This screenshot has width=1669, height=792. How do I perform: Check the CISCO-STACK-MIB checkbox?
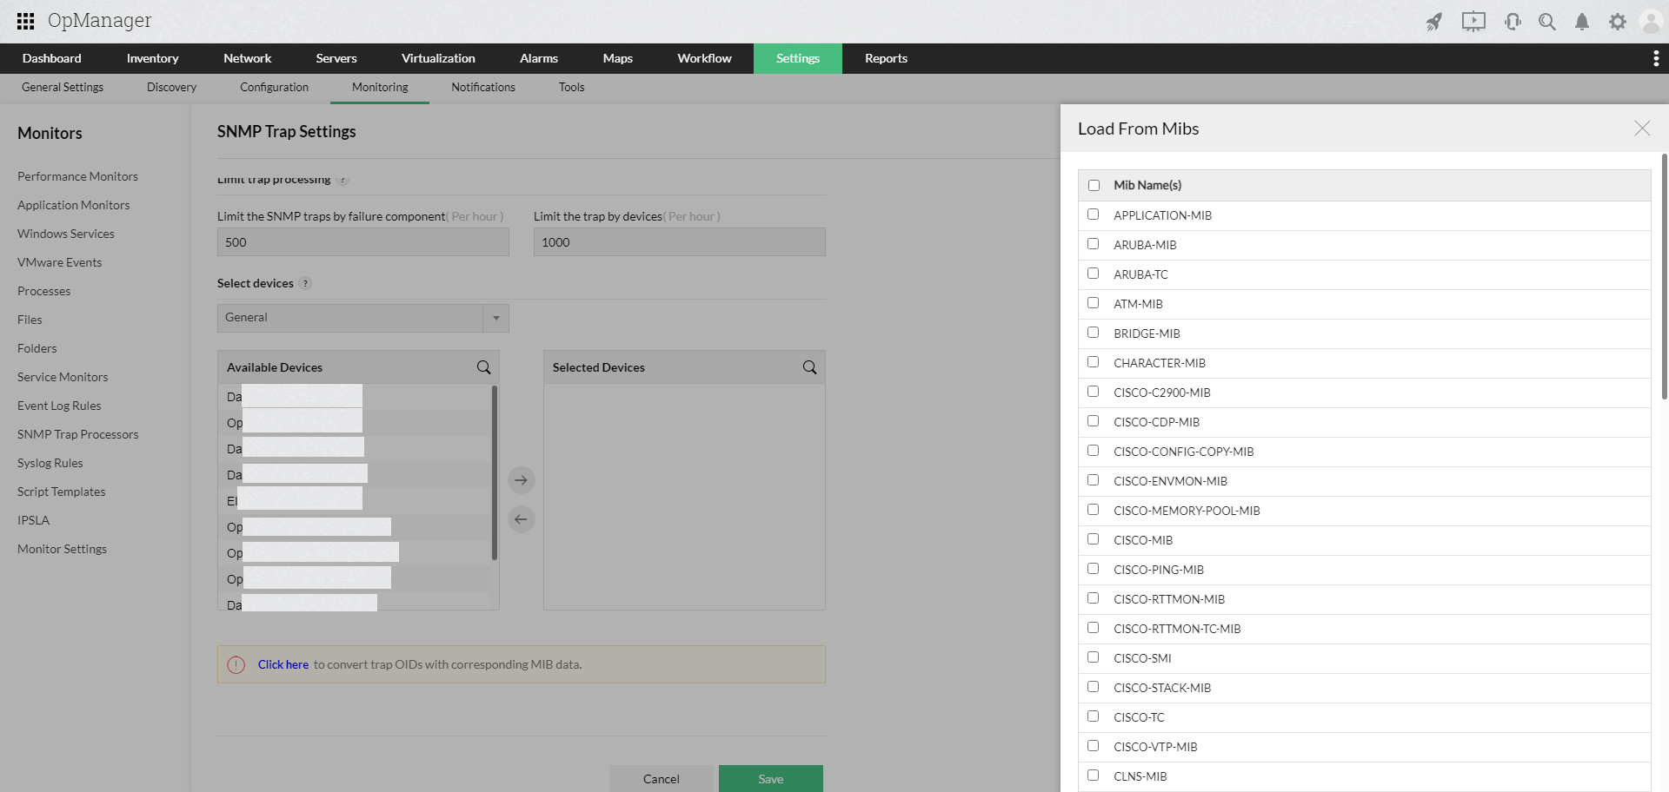(1094, 687)
